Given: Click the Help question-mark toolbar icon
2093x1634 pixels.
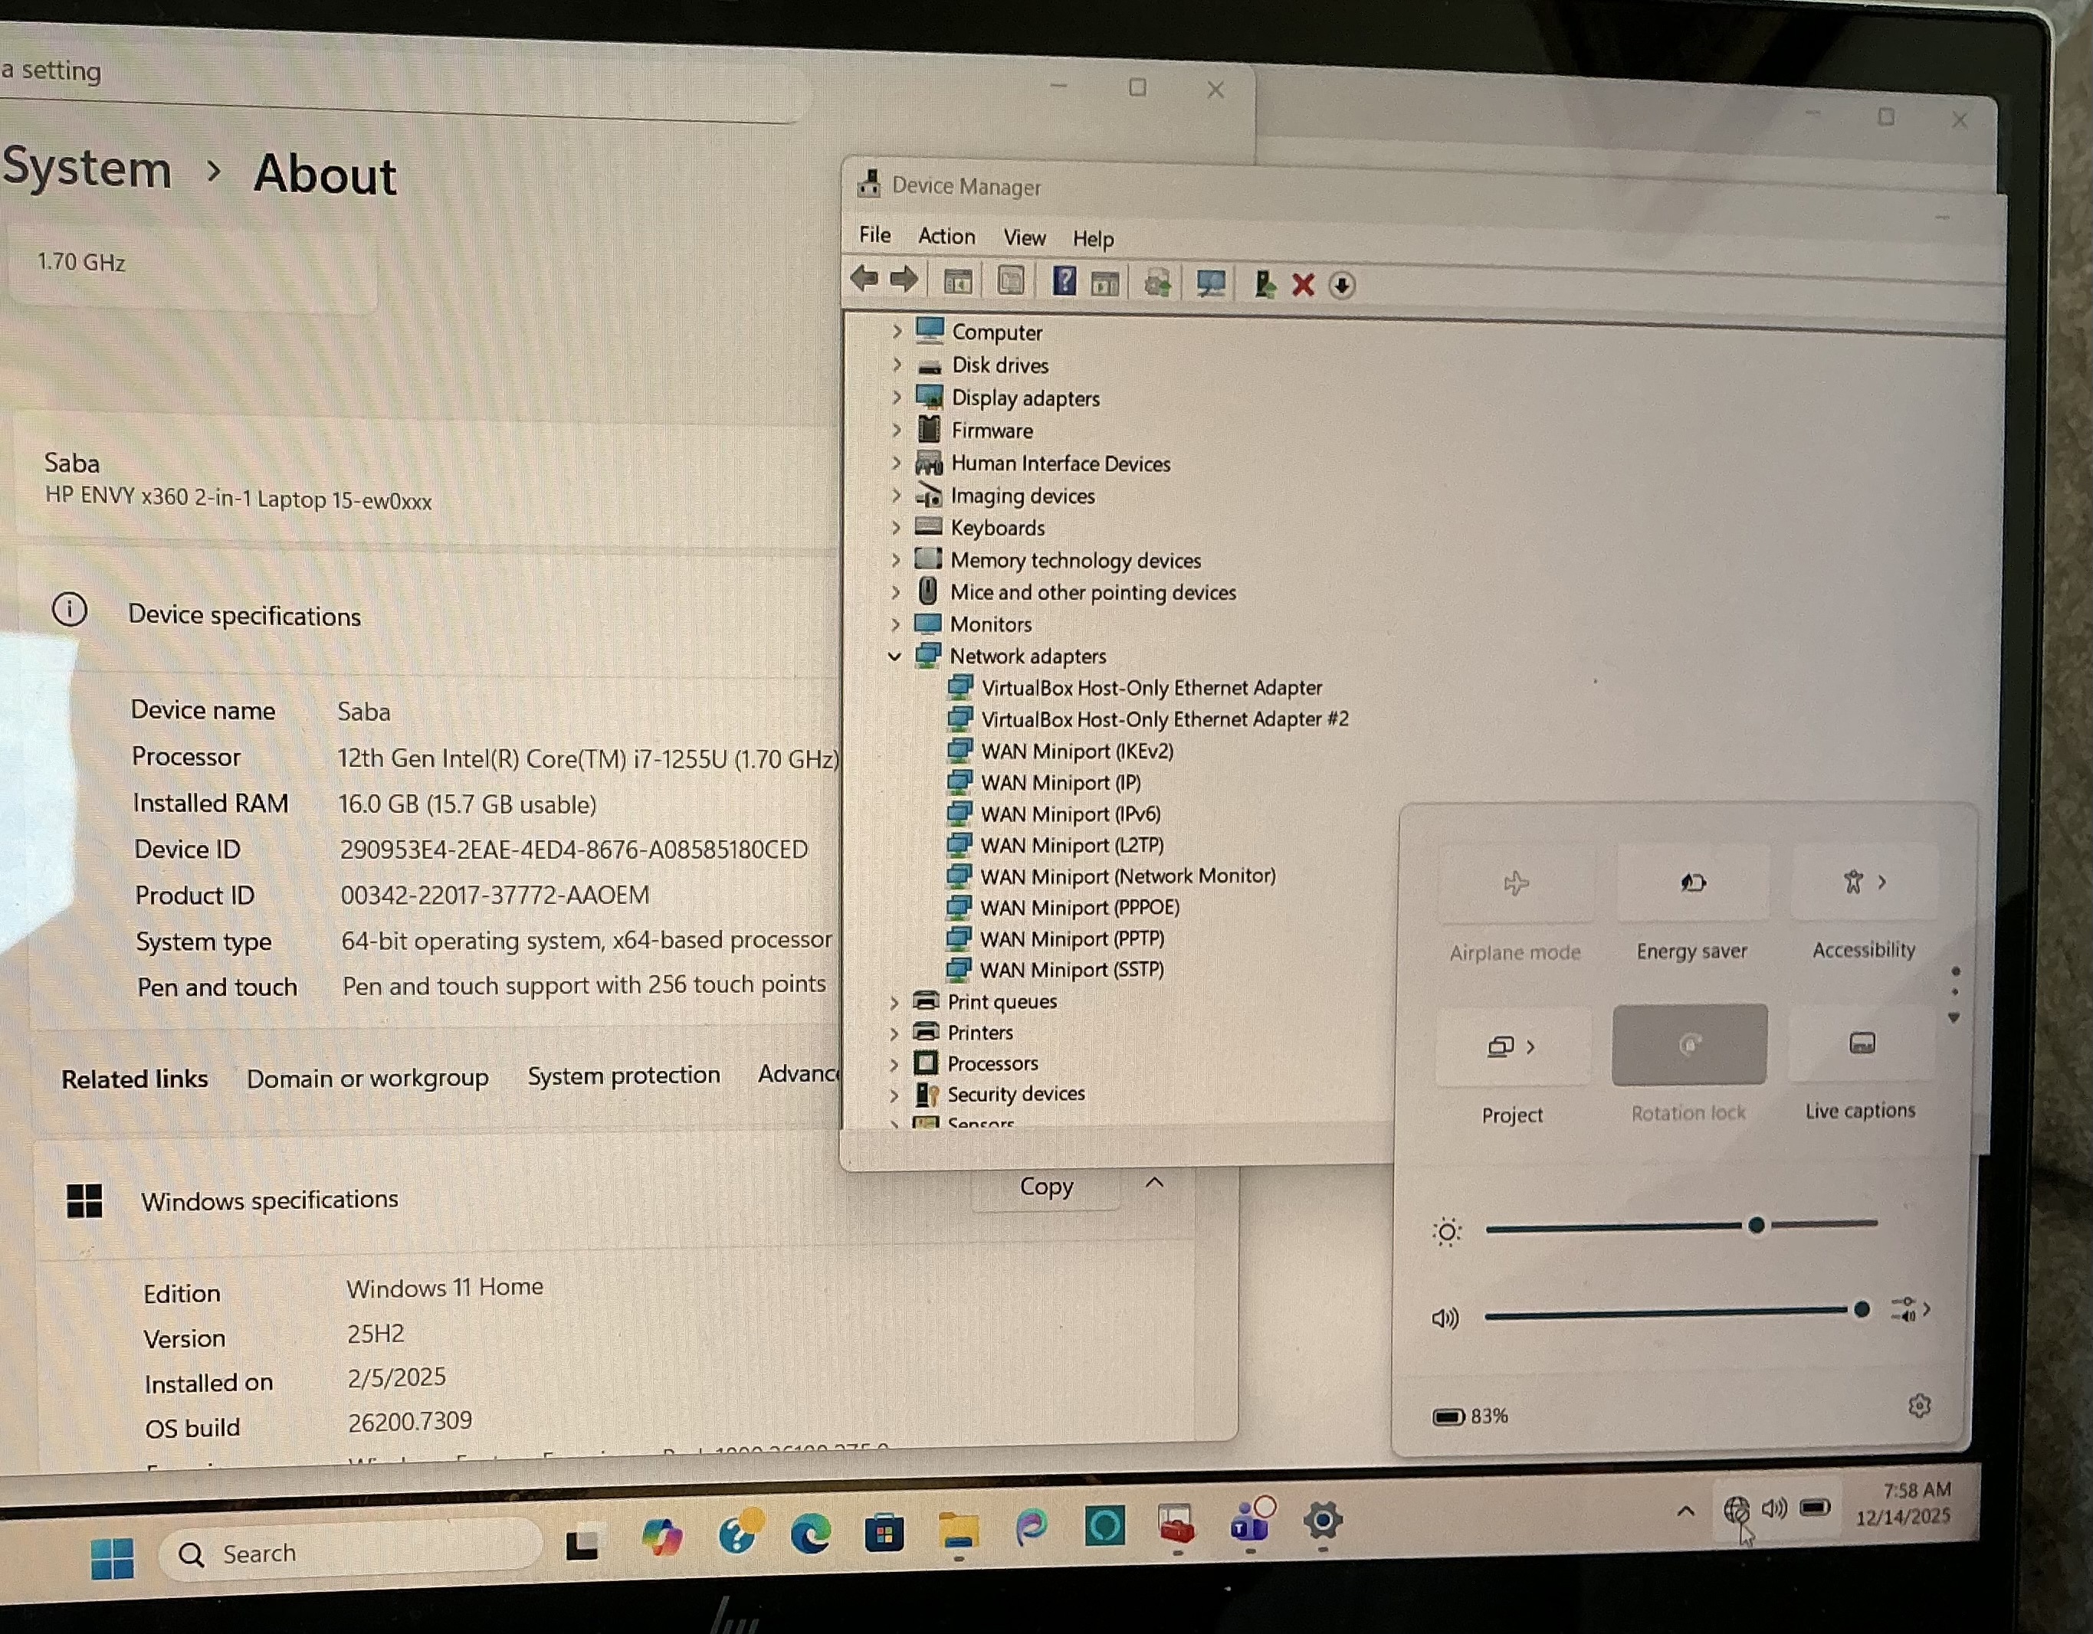Looking at the screenshot, I should pos(1064,282).
